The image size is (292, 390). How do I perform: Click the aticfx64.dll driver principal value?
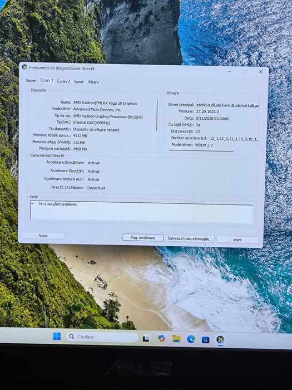tap(227, 105)
